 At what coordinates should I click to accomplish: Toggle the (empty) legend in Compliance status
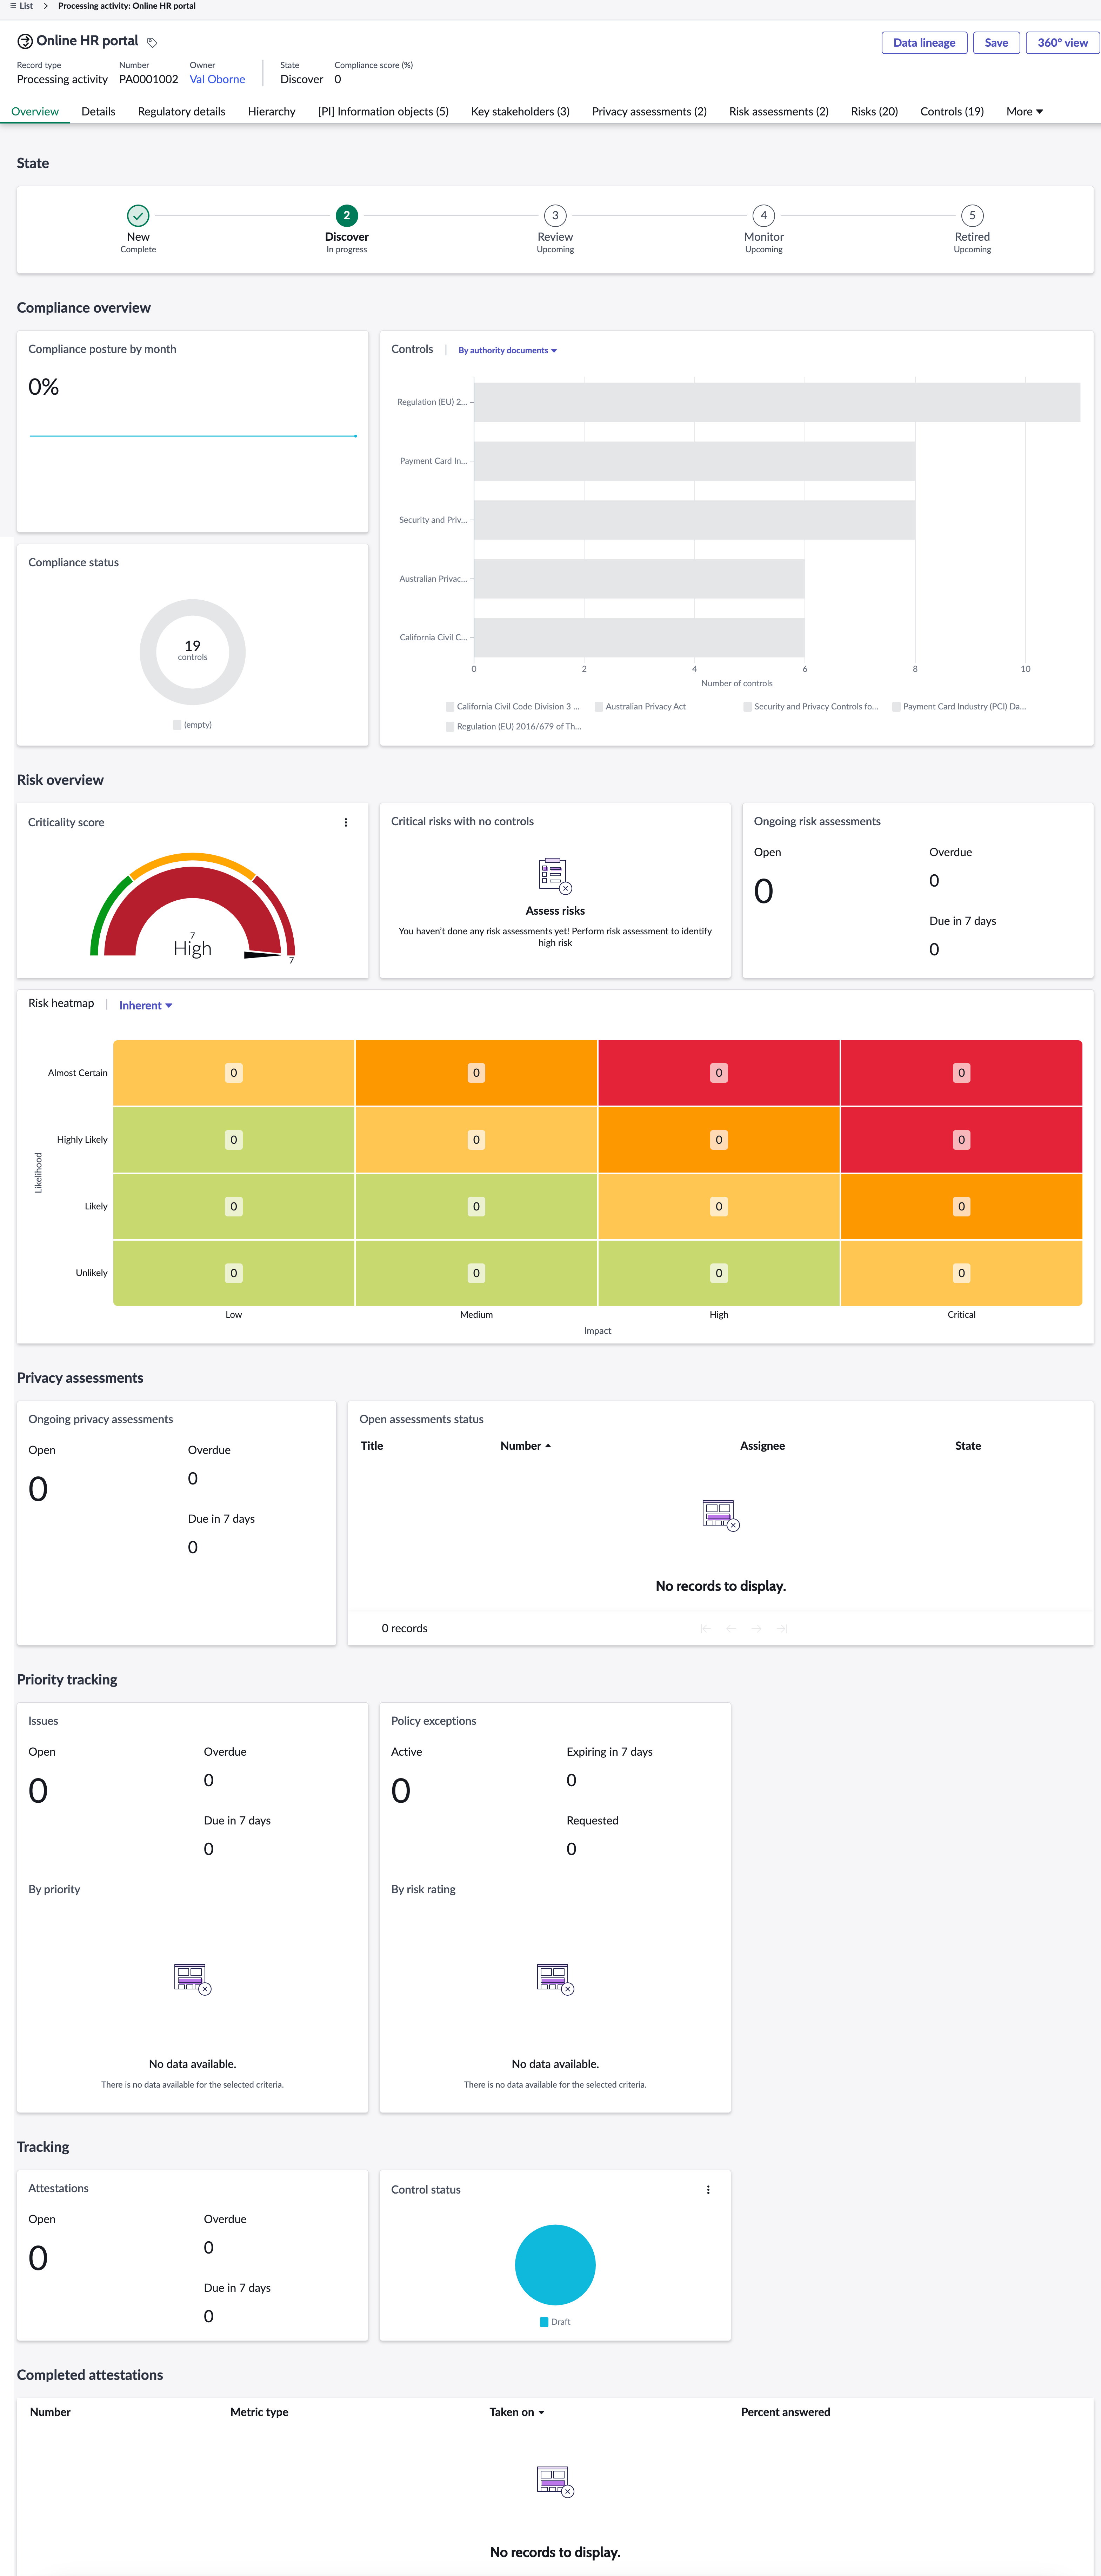click(x=192, y=724)
